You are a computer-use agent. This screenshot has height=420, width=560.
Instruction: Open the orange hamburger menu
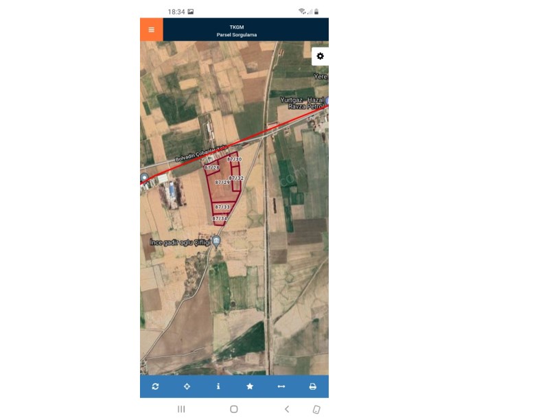pos(152,30)
